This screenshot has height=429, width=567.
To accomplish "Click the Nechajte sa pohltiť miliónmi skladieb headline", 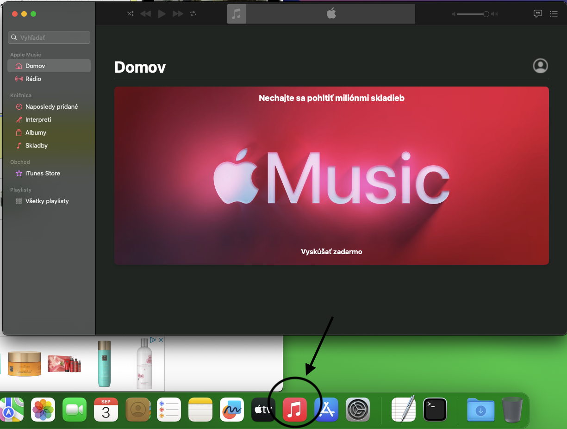I will point(331,98).
